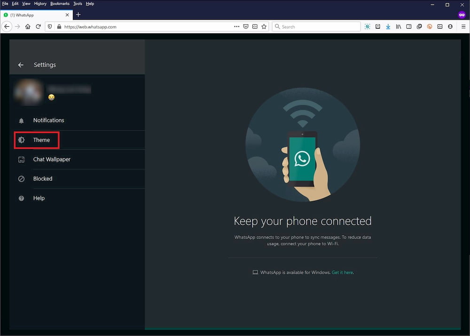Bookmark this page with the star
The width and height of the screenshot is (470, 336).
tap(264, 27)
